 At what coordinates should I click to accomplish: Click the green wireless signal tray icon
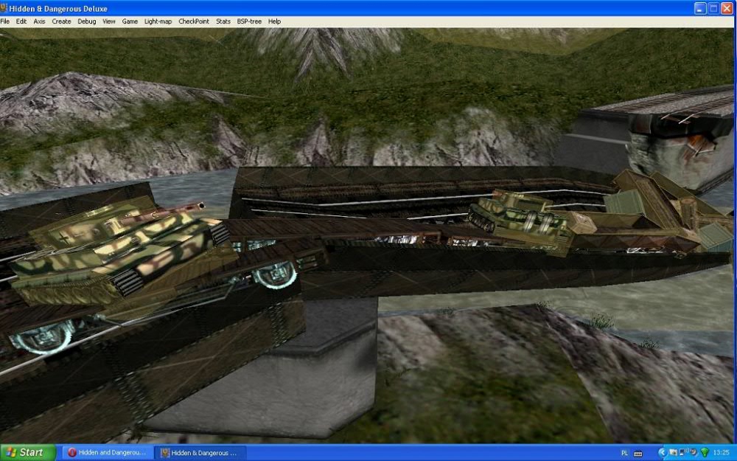(x=705, y=453)
